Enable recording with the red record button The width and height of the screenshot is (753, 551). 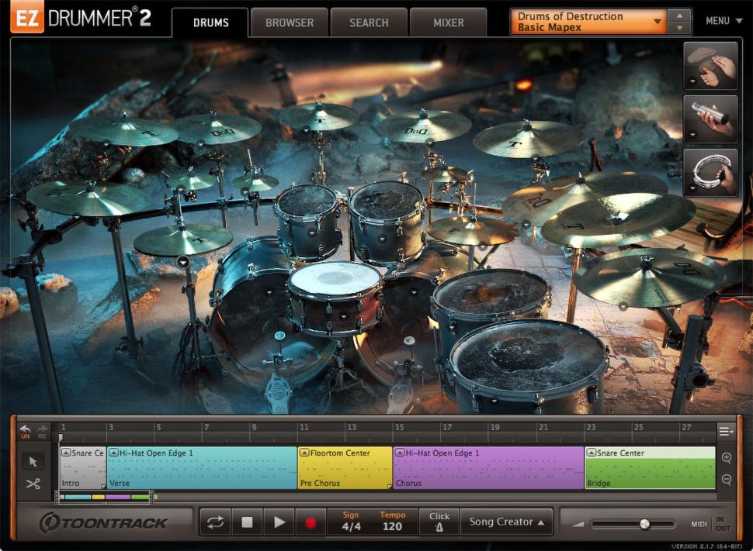point(312,522)
